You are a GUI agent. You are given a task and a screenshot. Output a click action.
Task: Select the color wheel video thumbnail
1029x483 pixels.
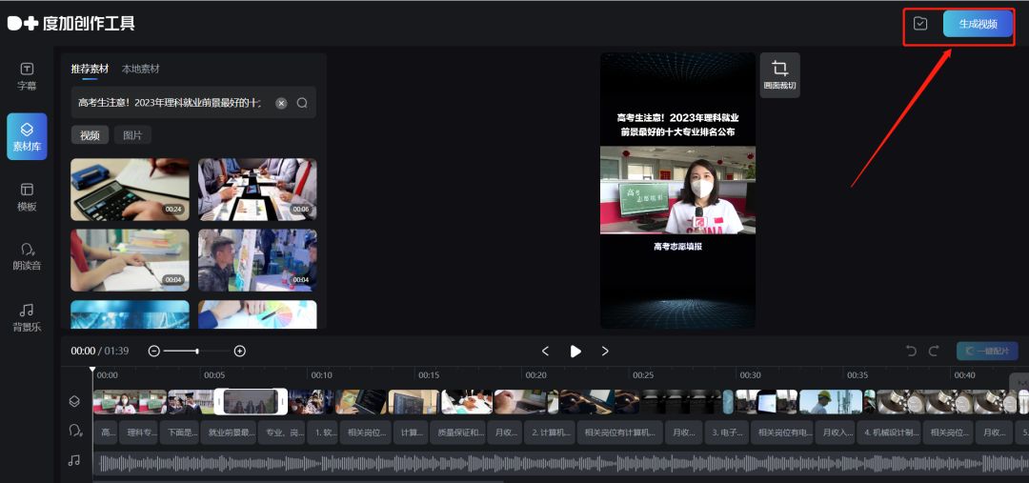coord(257,315)
